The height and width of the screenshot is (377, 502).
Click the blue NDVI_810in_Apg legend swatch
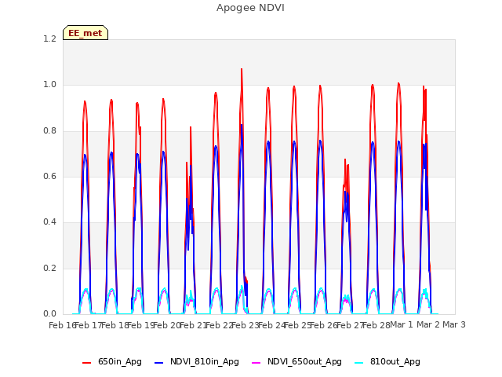tap(158, 363)
